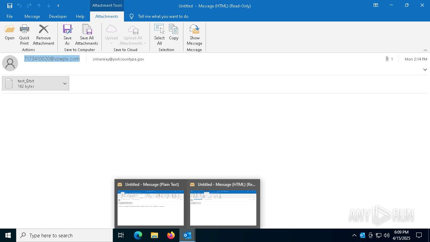The image size is (430, 242).
Task: Show Message body
Action: [195, 35]
